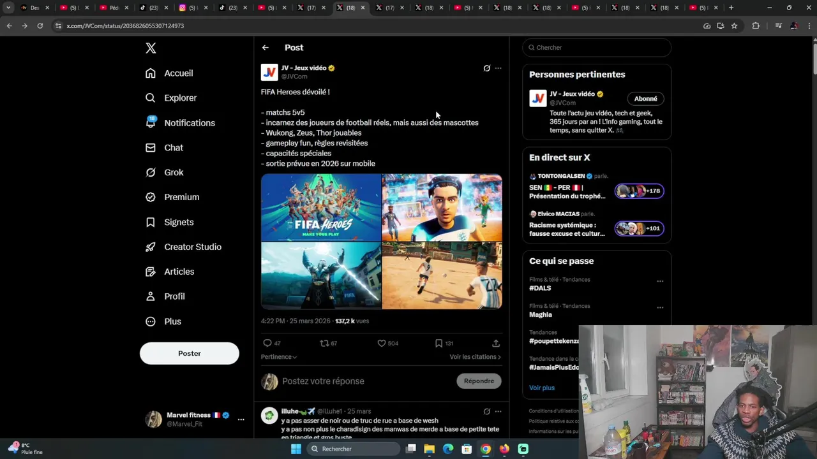Open Chrome from the taskbar
This screenshot has height=459, width=817.
tap(486, 449)
